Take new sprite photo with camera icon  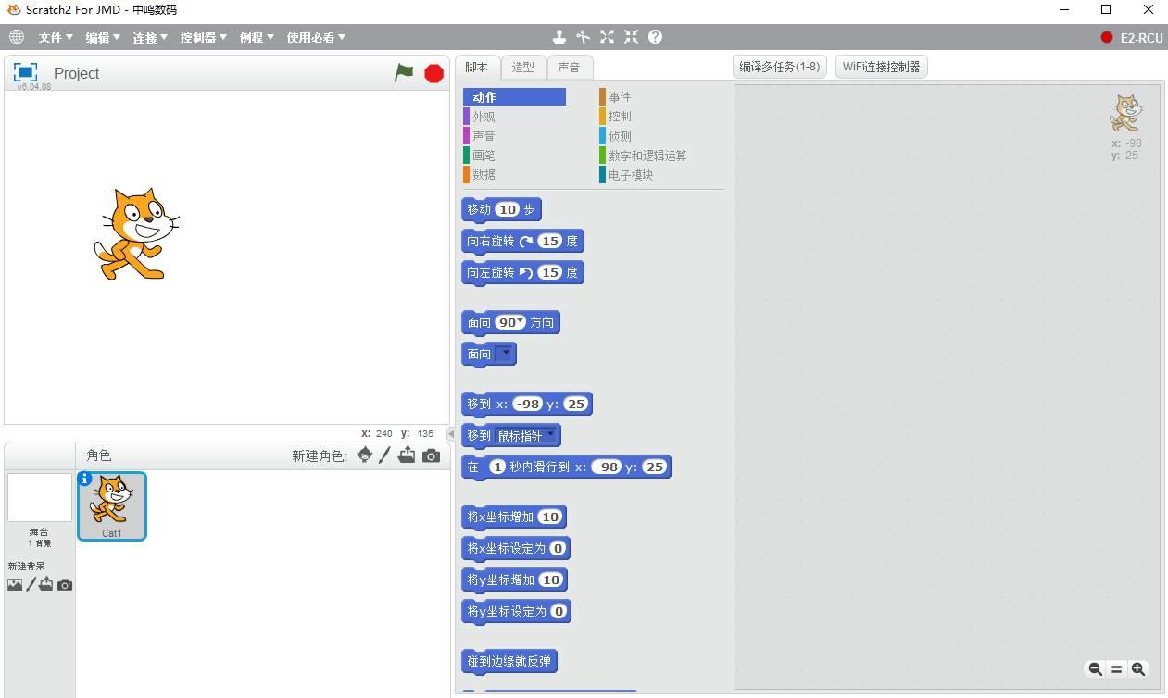pyautogui.click(x=431, y=455)
